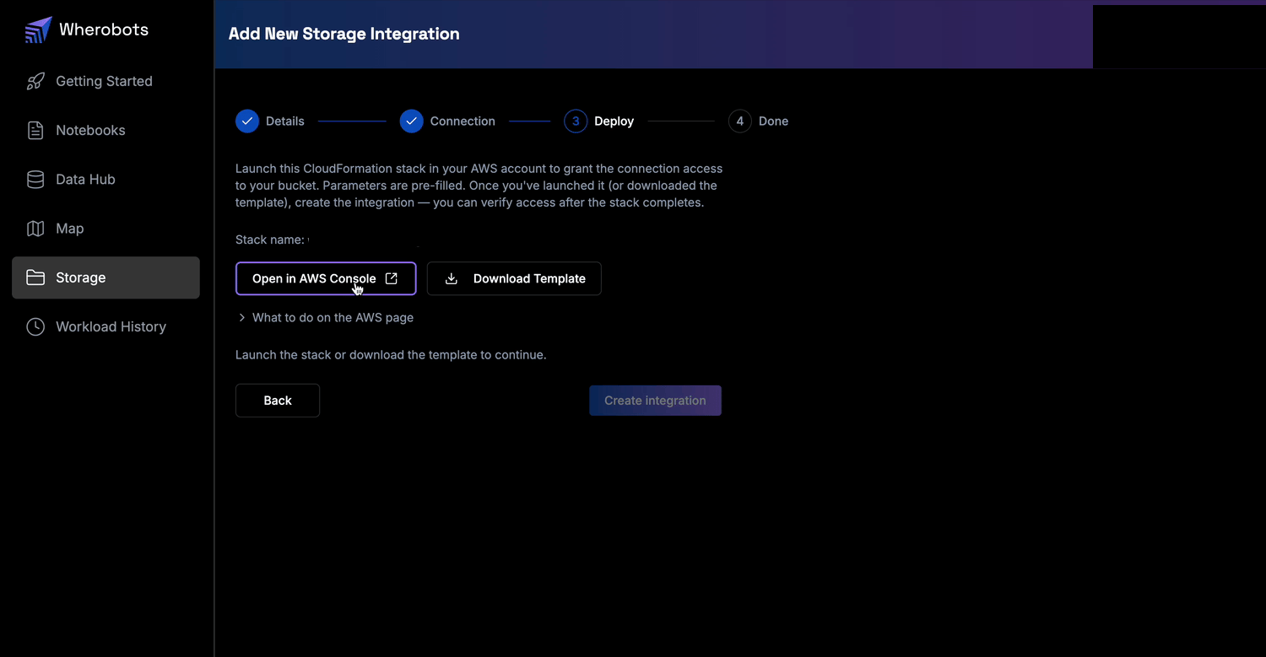Click the Connection step checkmark circle
This screenshot has width=1266, height=657.
pyautogui.click(x=412, y=121)
